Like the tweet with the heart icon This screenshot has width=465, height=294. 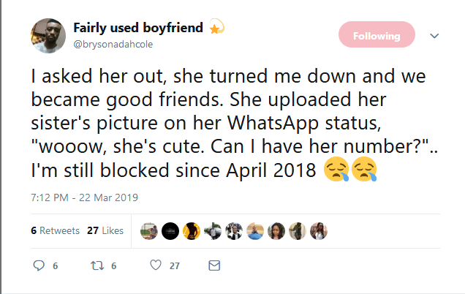[x=155, y=266]
